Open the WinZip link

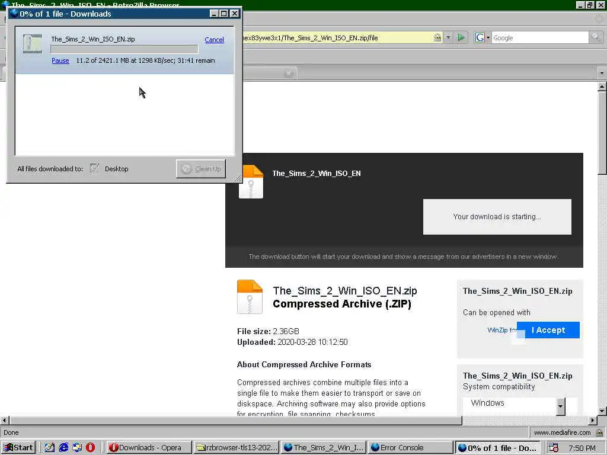(x=501, y=330)
